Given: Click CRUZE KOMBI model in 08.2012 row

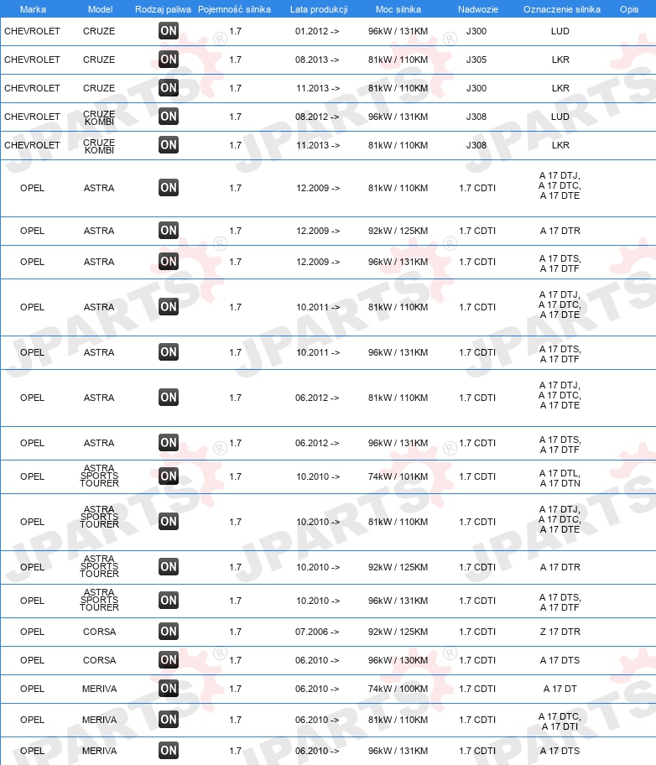Looking at the screenshot, I should pos(99,117).
